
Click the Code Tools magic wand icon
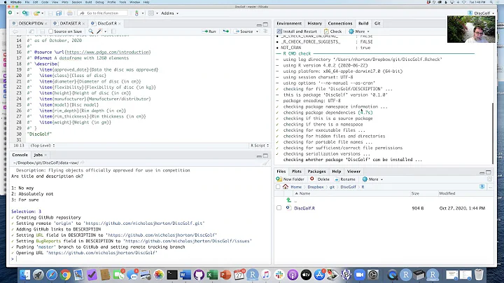tap(99, 32)
